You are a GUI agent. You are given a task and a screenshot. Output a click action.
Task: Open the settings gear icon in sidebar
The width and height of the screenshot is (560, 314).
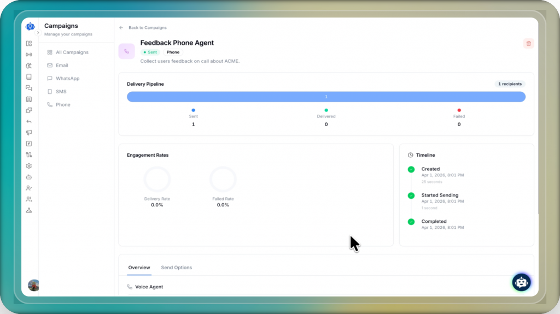(29, 166)
